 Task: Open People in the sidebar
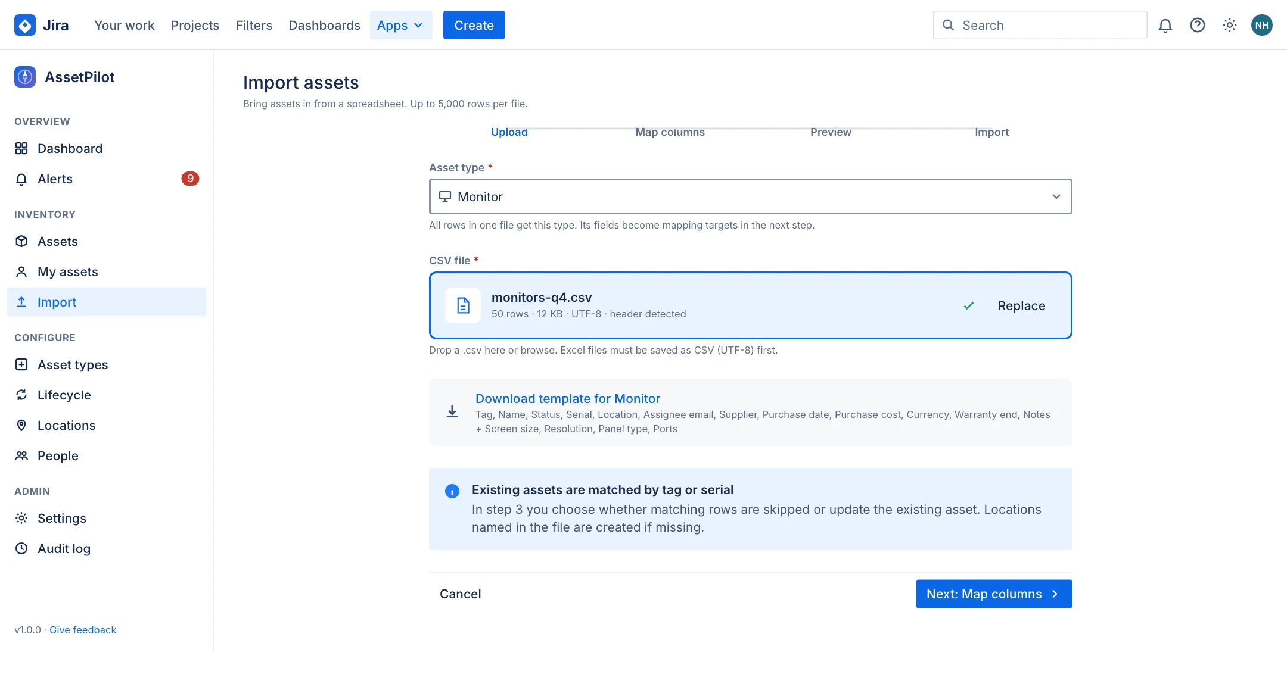107,455
